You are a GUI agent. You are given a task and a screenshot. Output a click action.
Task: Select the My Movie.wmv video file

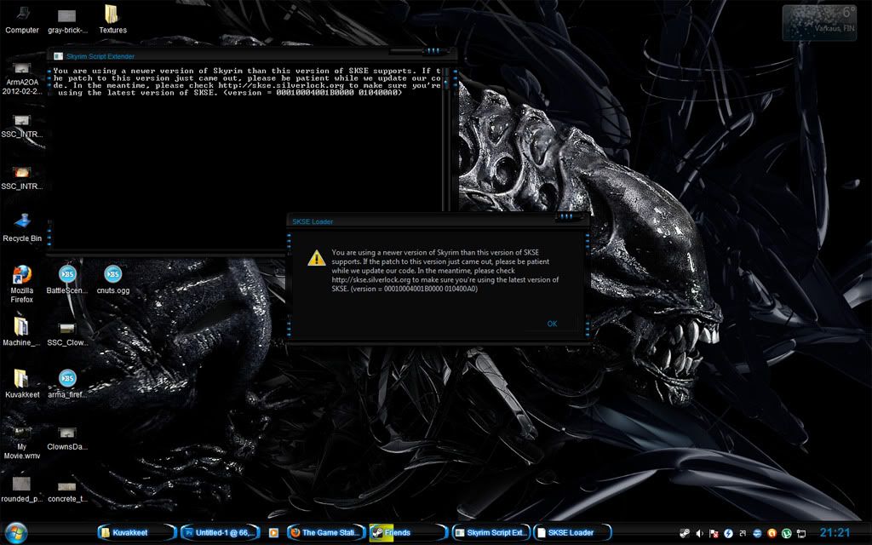[x=21, y=443]
